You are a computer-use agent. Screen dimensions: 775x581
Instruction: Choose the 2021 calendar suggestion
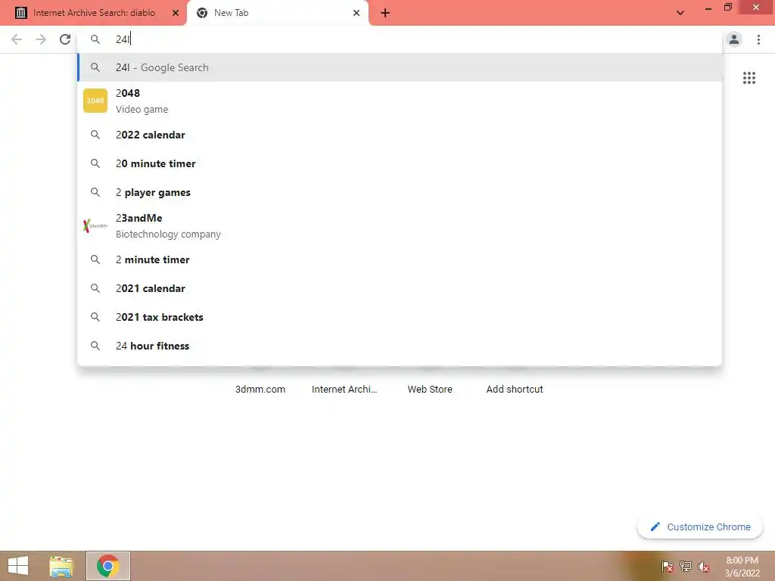pos(400,288)
